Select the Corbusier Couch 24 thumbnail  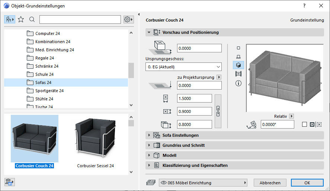pyautogui.click(x=35, y=139)
